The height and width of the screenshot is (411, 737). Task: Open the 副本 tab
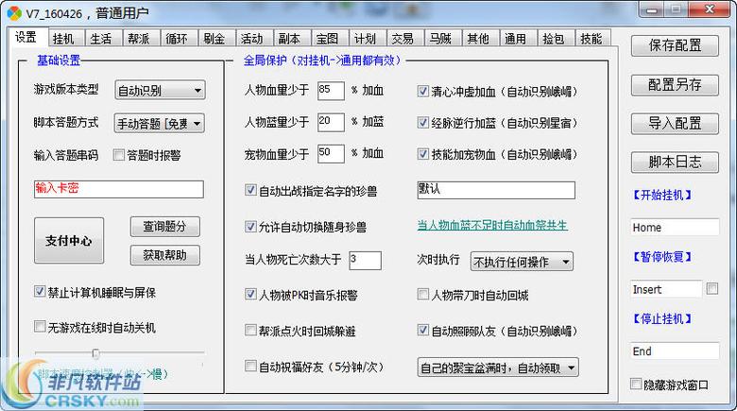pyautogui.click(x=292, y=38)
